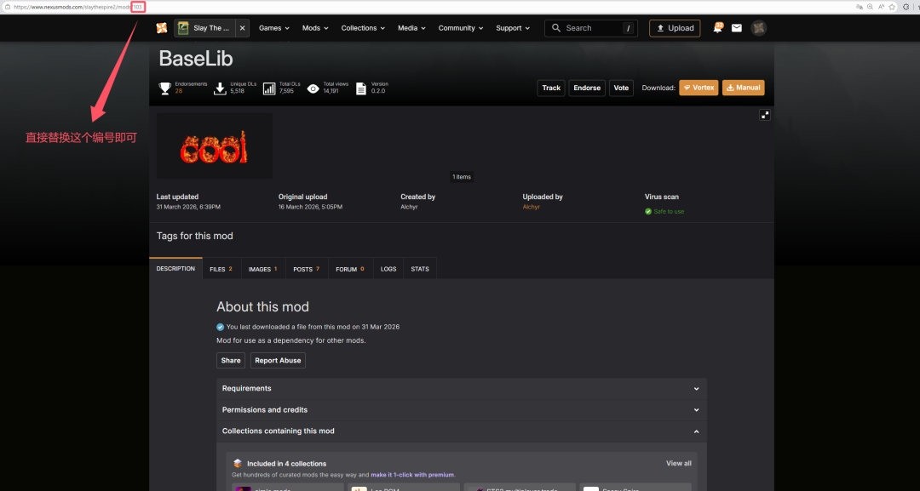The height and width of the screenshot is (491, 920).
Task: Click the browser address bar URL
Action: pos(78,7)
